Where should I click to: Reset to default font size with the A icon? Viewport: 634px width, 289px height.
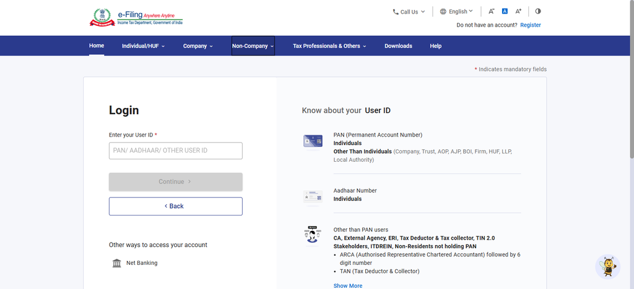(505, 11)
